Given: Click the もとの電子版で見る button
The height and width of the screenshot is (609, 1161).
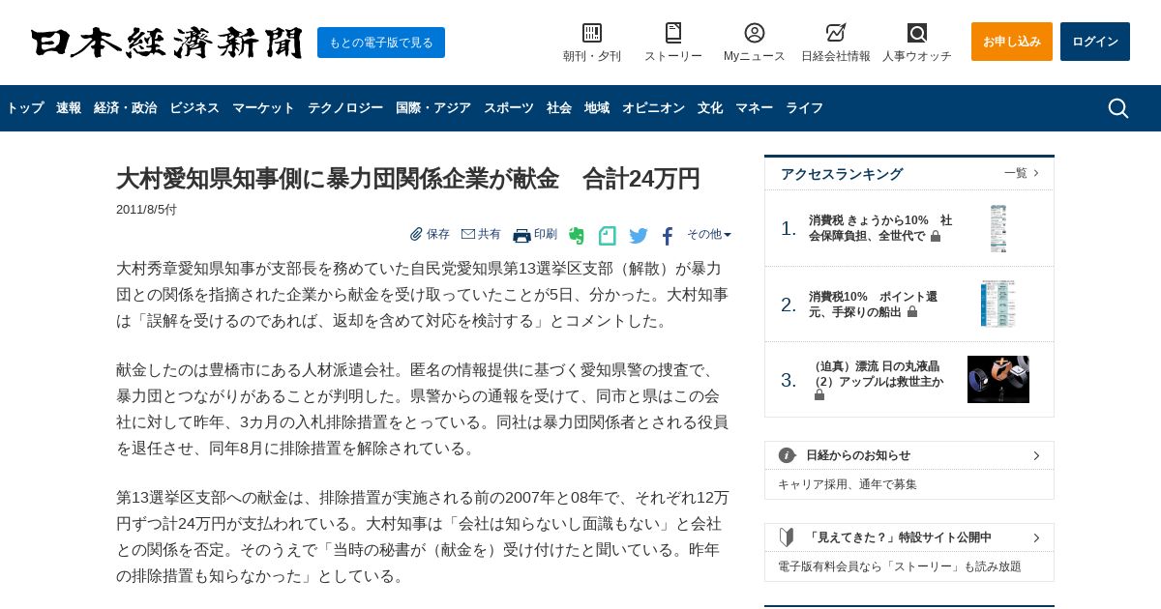Looking at the screenshot, I should (381, 43).
